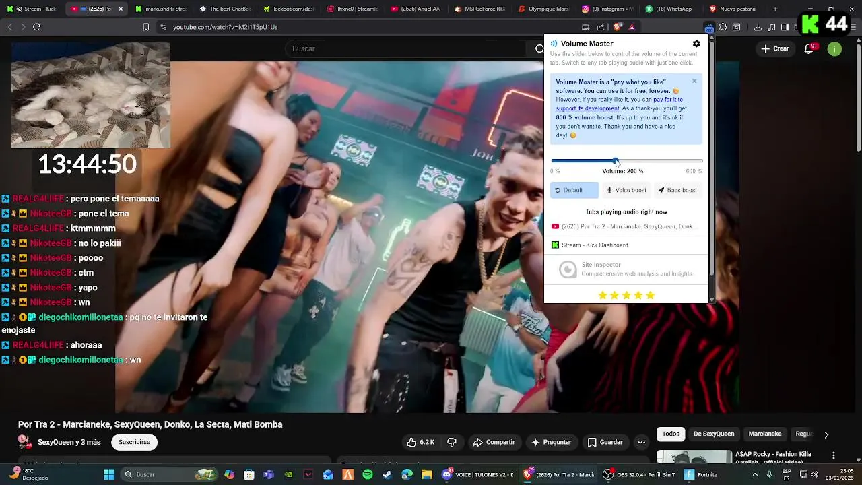Image resolution: width=862 pixels, height=485 pixels.
Task: Open browser downloads icon
Action: tap(758, 27)
